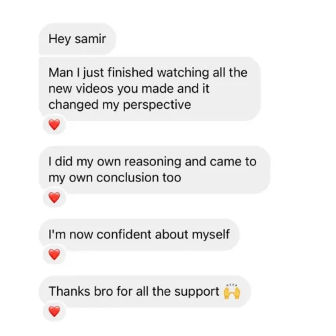Select the "I did my own reasoning" message bubble
336x336 pixels.
(155, 169)
